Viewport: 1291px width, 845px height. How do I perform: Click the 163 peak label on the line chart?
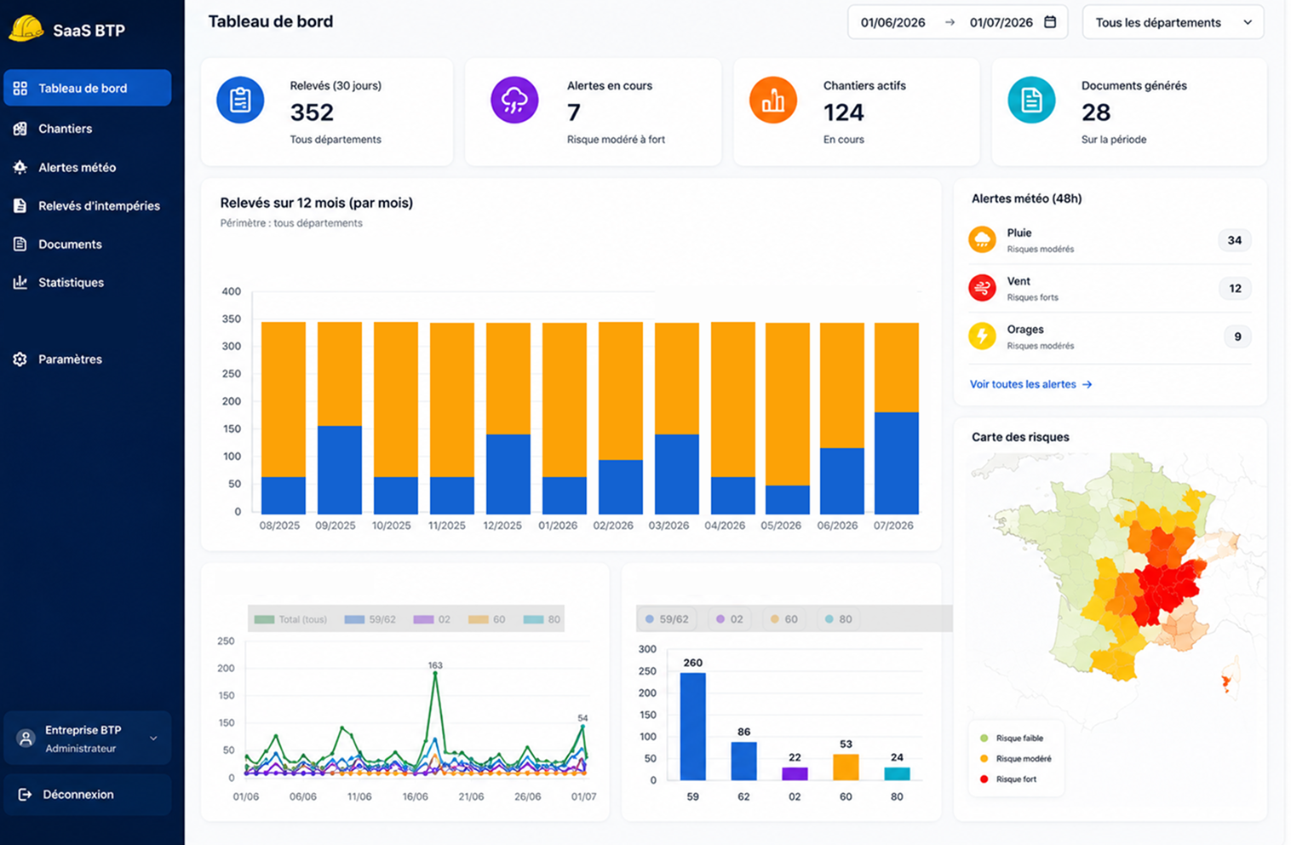click(x=435, y=665)
